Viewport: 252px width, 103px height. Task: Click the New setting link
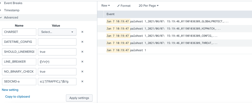[10, 90]
